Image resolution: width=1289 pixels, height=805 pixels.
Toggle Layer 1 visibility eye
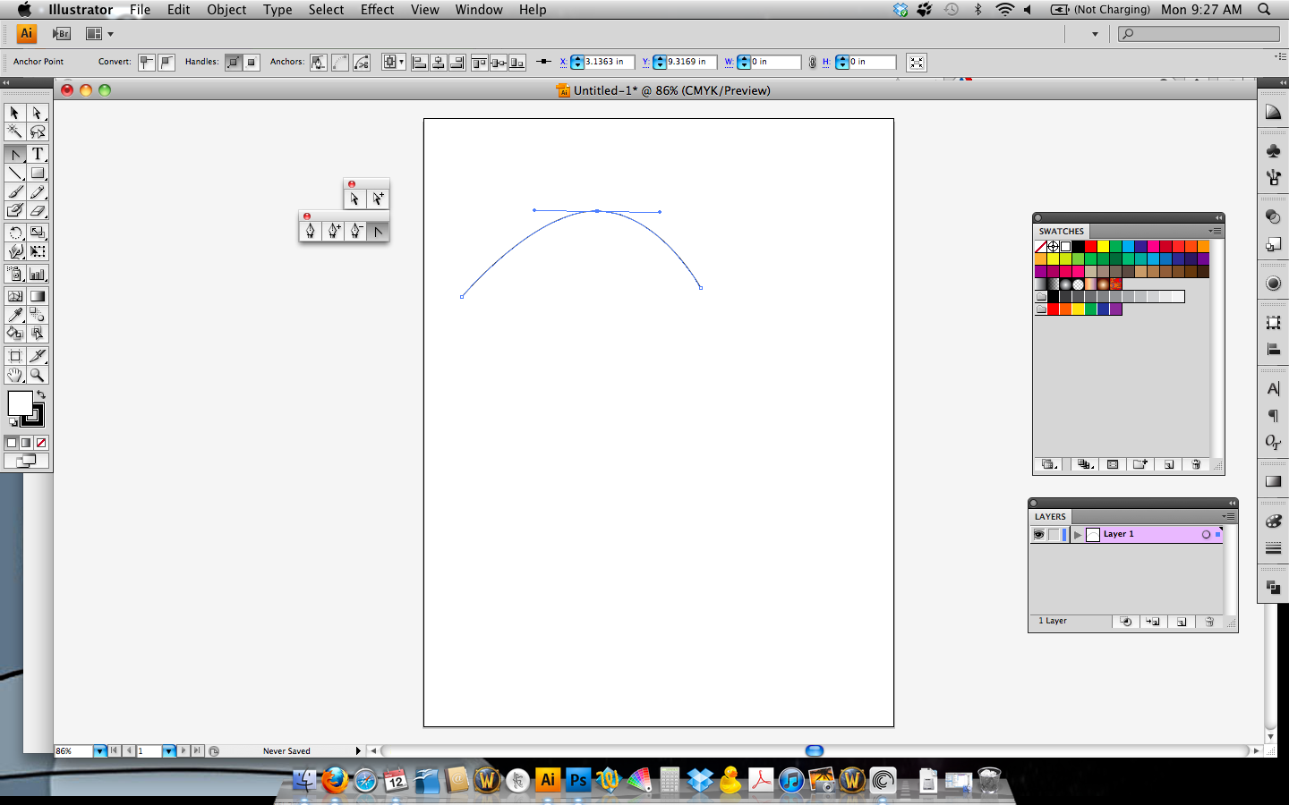click(x=1039, y=534)
